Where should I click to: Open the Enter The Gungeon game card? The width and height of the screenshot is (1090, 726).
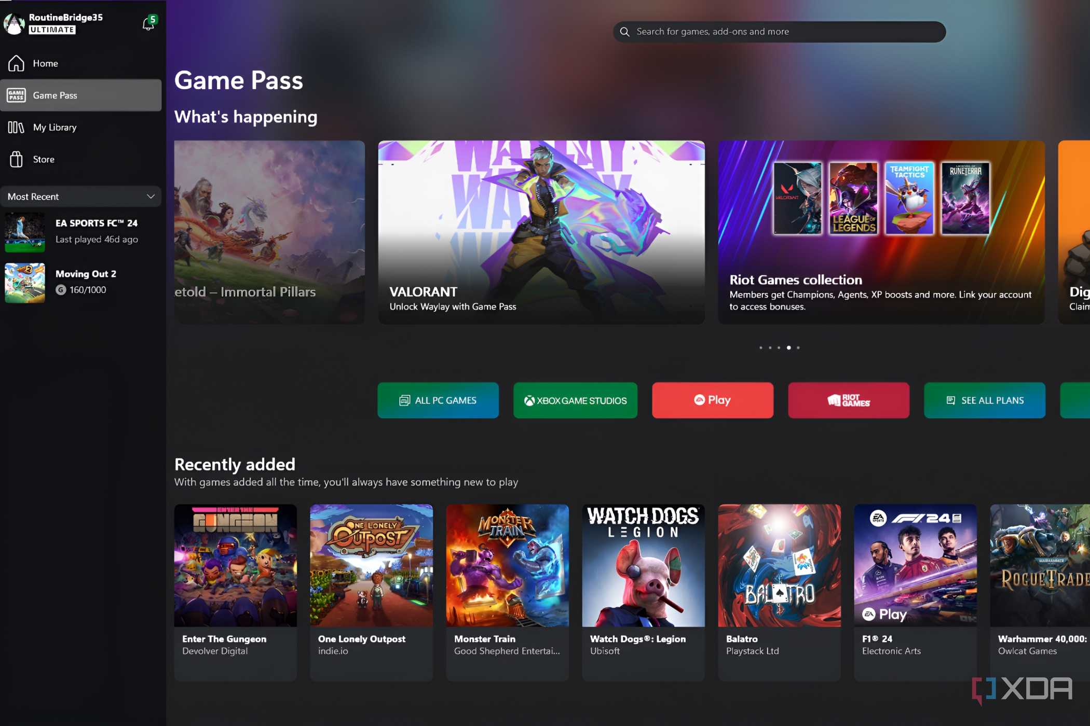click(236, 593)
